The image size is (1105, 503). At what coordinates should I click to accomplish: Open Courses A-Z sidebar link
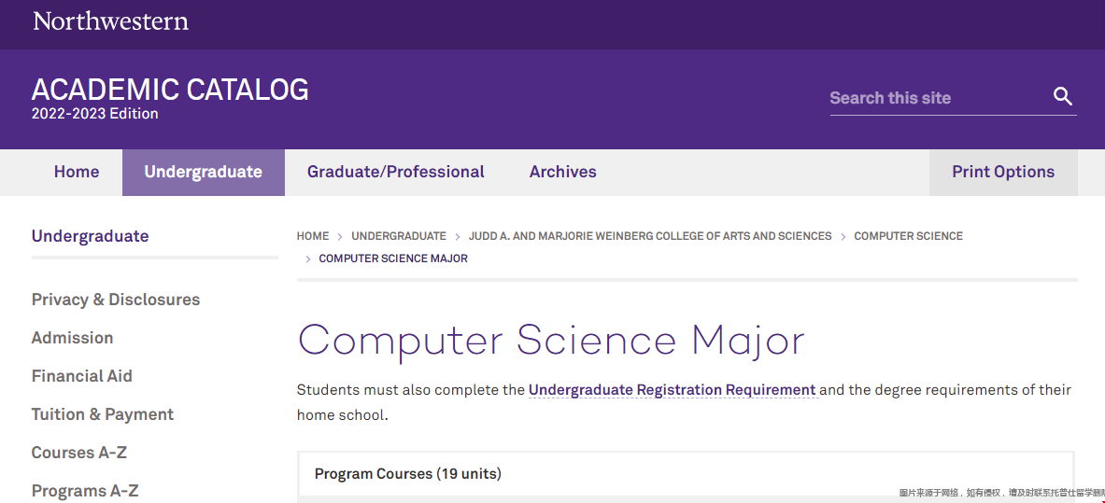pos(78,453)
